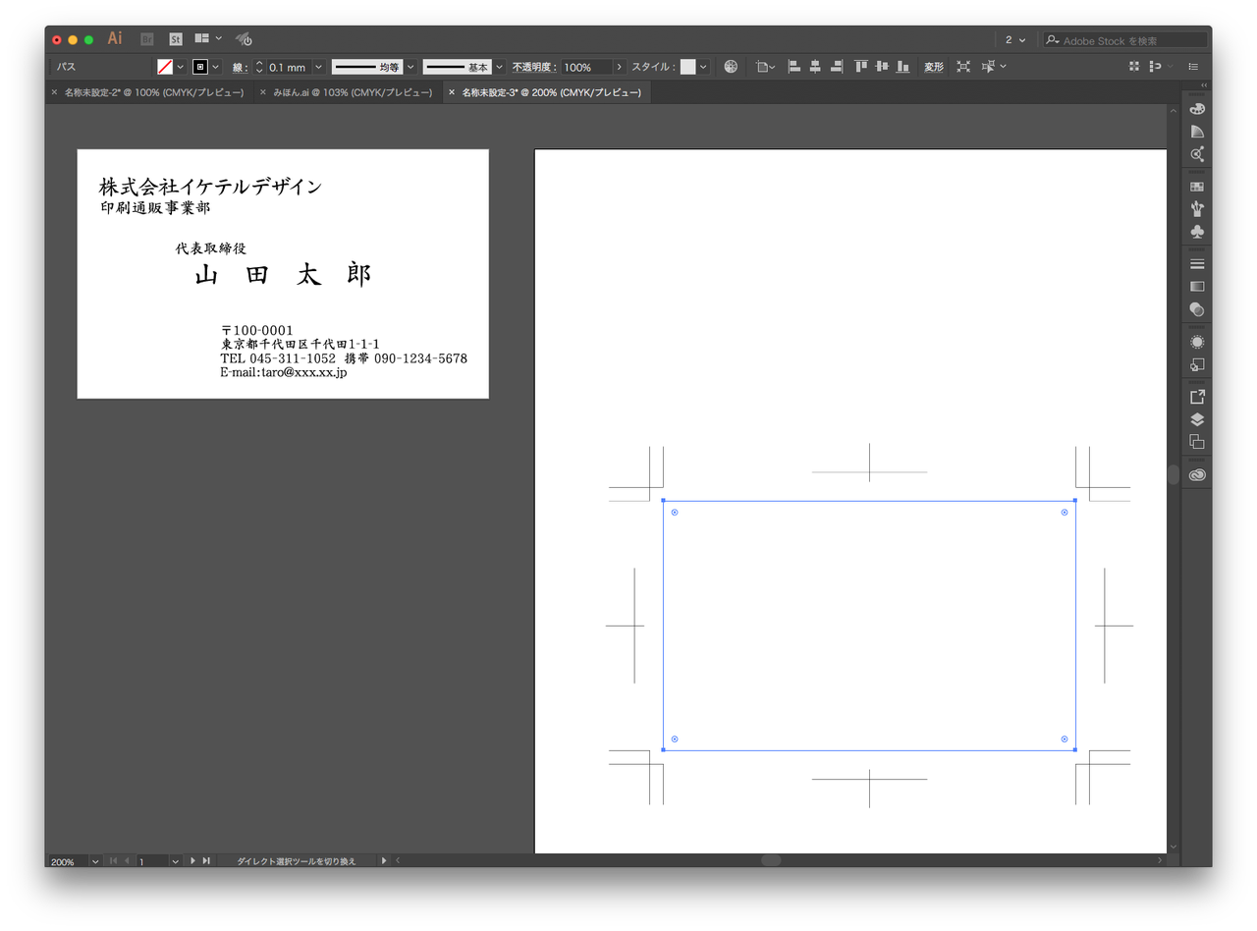Open the Swatches panel icon

pos(1197,187)
